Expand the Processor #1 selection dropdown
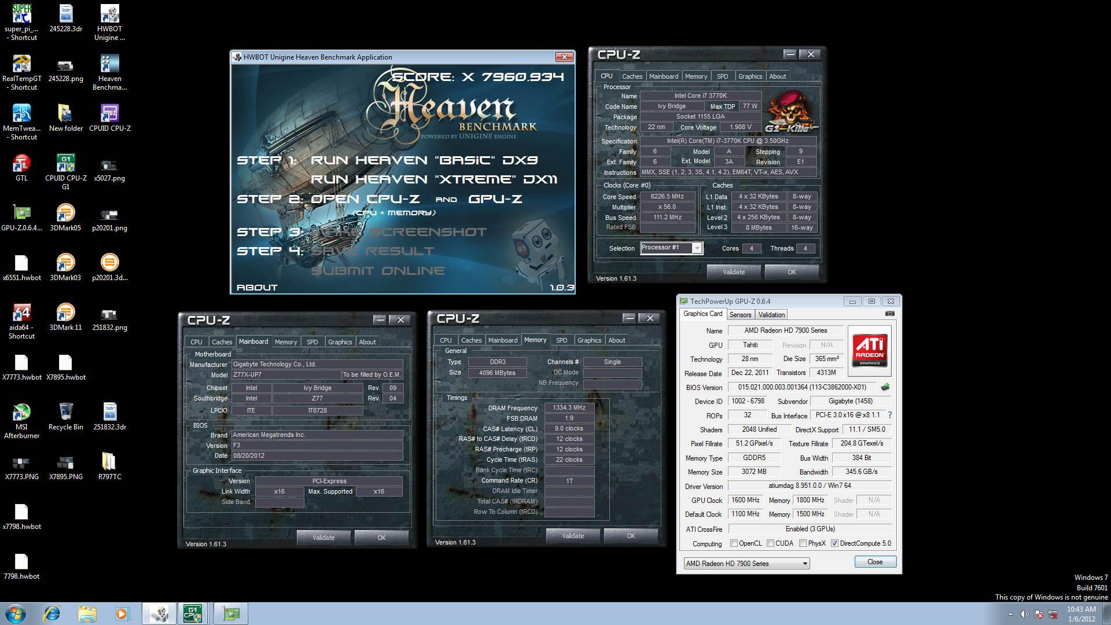The image size is (1111, 625). [697, 248]
